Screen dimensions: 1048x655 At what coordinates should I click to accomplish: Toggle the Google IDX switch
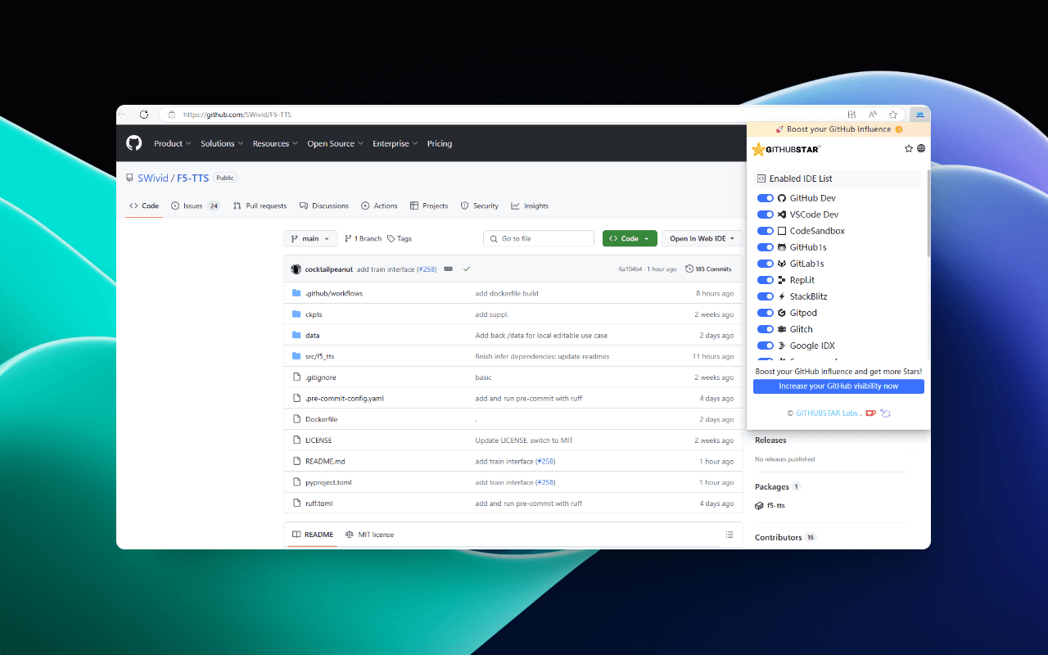coord(766,346)
